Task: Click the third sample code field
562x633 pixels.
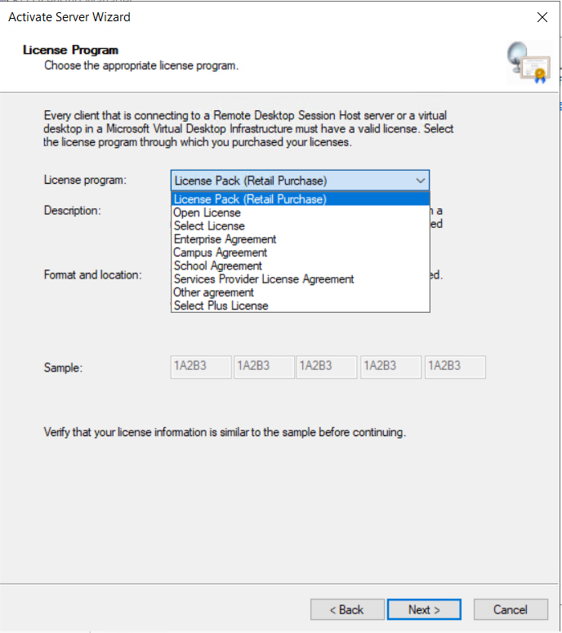Action: coord(327,367)
